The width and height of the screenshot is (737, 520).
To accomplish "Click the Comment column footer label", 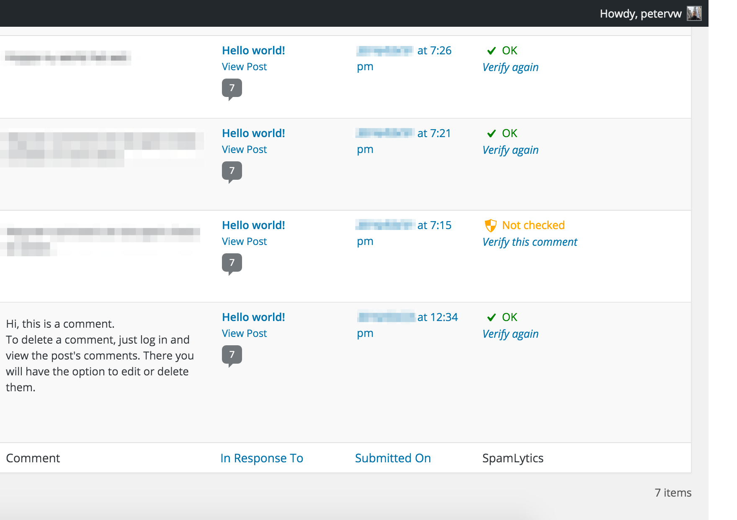I will (x=33, y=458).
